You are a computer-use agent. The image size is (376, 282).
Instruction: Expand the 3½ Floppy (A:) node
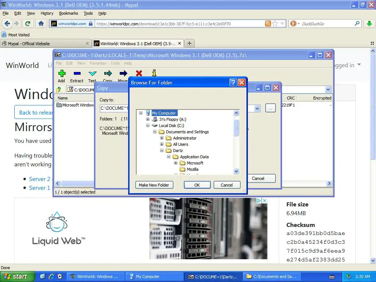(148, 119)
